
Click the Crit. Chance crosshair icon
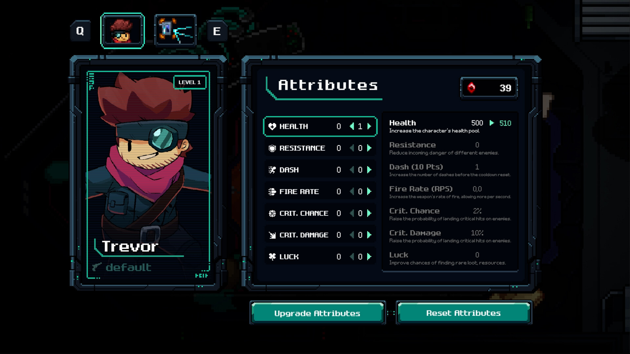click(x=272, y=213)
